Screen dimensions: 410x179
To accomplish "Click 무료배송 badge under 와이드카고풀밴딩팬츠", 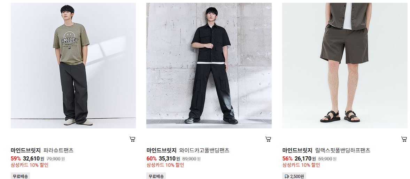I will (156, 176).
